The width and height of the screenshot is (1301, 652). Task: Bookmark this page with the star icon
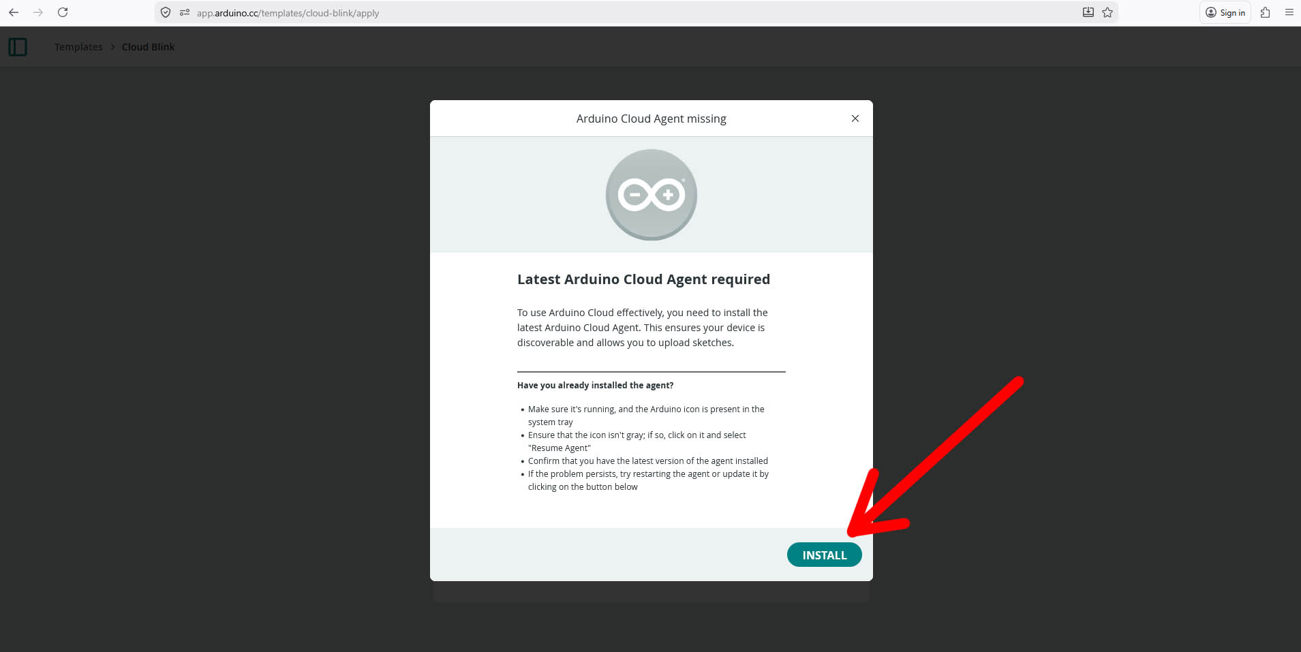coord(1107,12)
